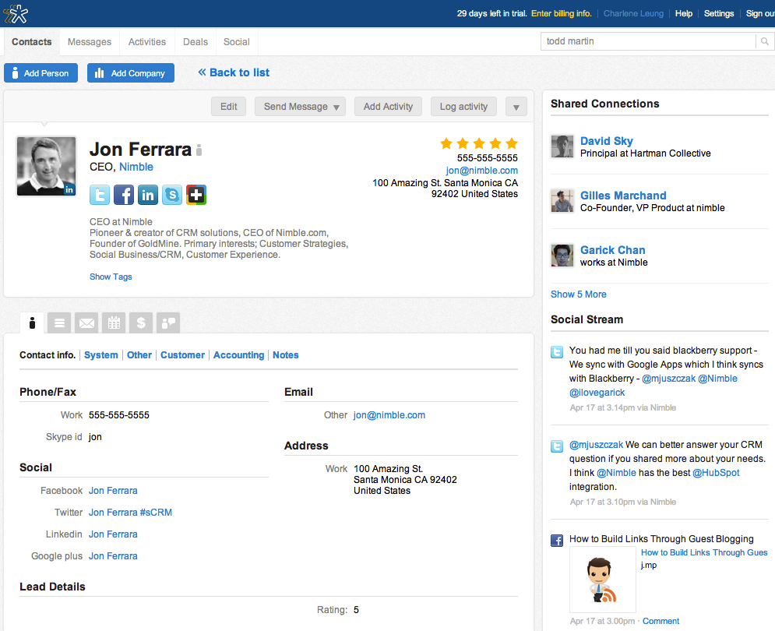Open the envelope messages tab icon
The height and width of the screenshot is (631, 775).
pyautogui.click(x=86, y=322)
